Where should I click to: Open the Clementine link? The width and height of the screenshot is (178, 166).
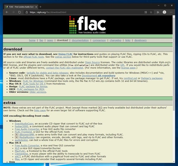21,154
